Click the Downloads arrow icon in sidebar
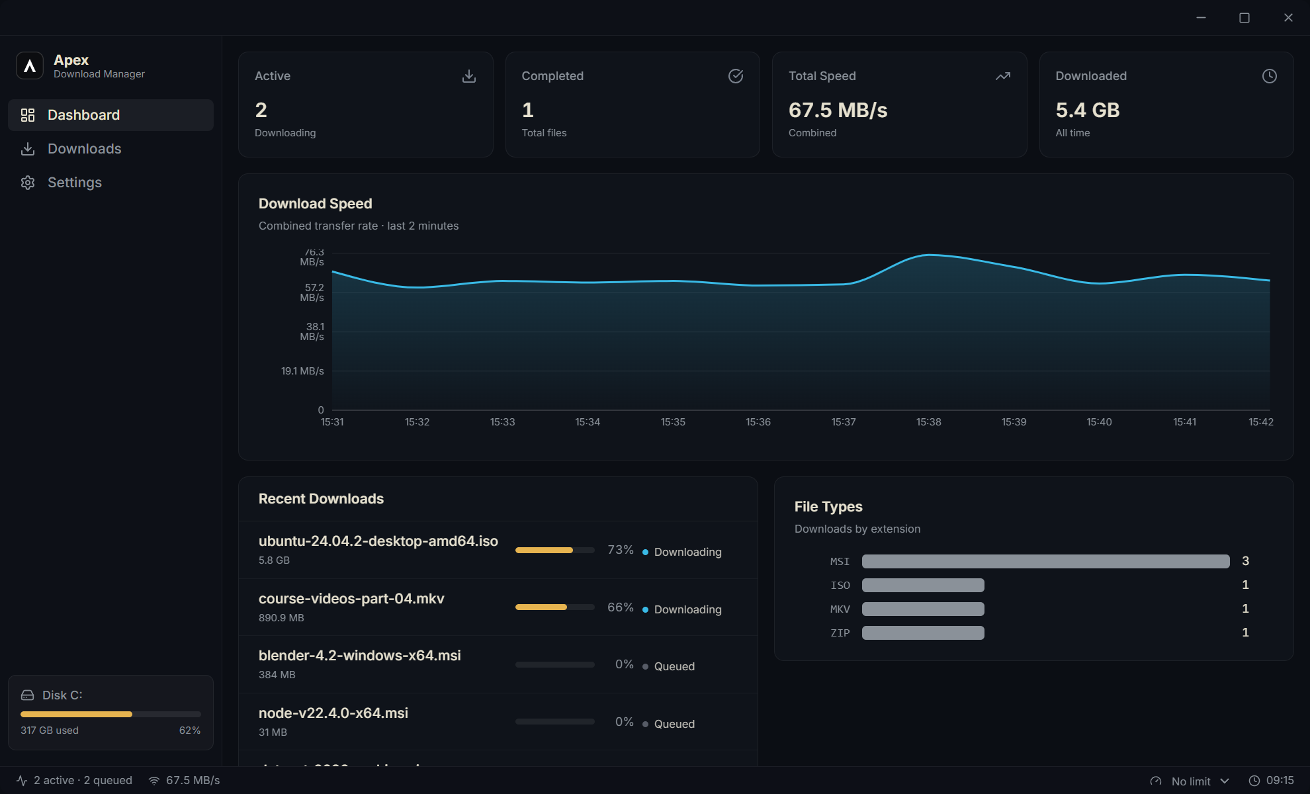 coord(28,149)
